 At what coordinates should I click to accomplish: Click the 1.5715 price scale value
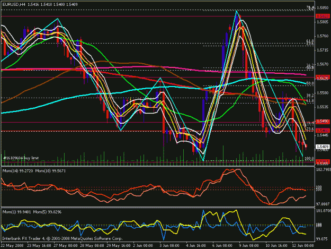coord(323,50)
